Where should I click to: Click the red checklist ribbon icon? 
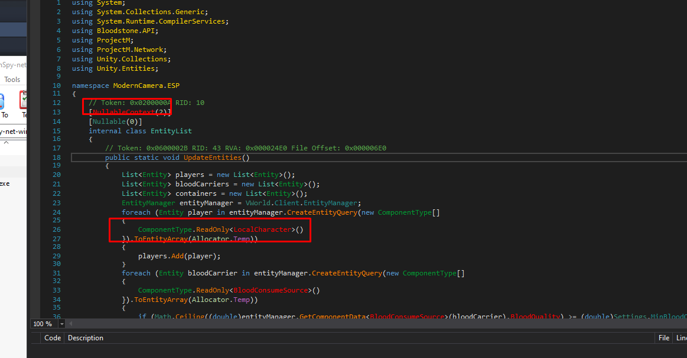[24, 100]
